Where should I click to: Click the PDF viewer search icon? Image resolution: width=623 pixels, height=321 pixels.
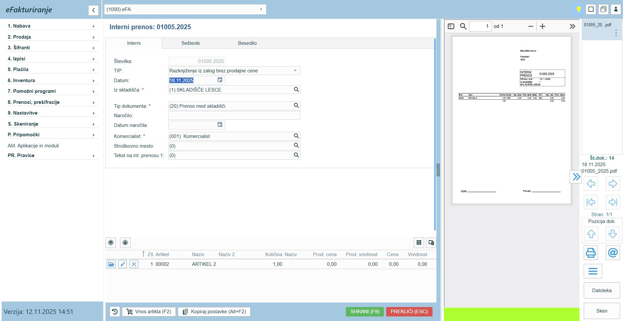[463, 26]
